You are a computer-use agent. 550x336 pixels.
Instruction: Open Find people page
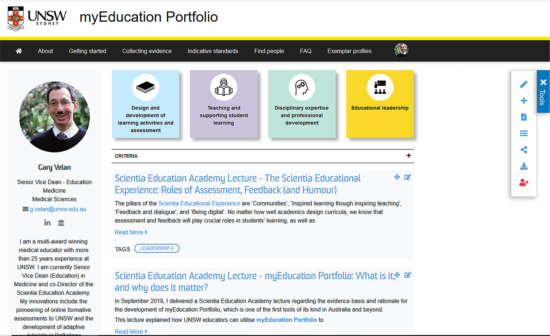[x=269, y=51]
